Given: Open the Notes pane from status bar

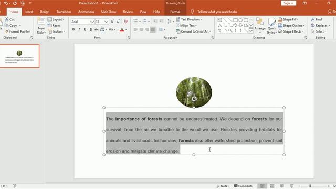Looking at the screenshot, I should coord(223,186).
